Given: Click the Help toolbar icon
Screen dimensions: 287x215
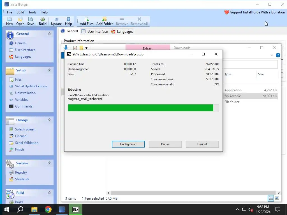Looking at the screenshot, I should (x=68, y=21).
